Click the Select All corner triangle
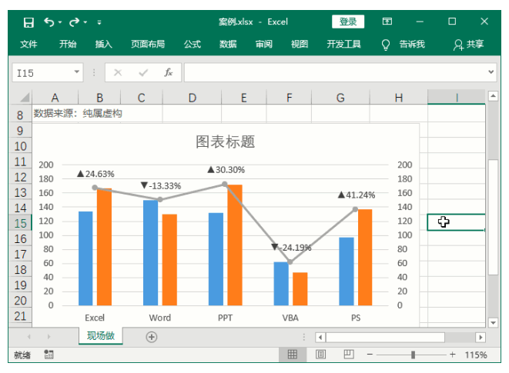Screen dimensions: 509x373 [24, 98]
